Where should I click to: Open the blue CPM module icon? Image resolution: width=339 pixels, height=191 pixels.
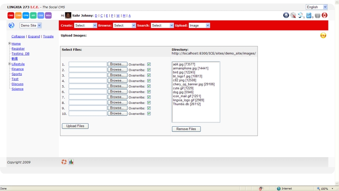[x=26, y=16]
